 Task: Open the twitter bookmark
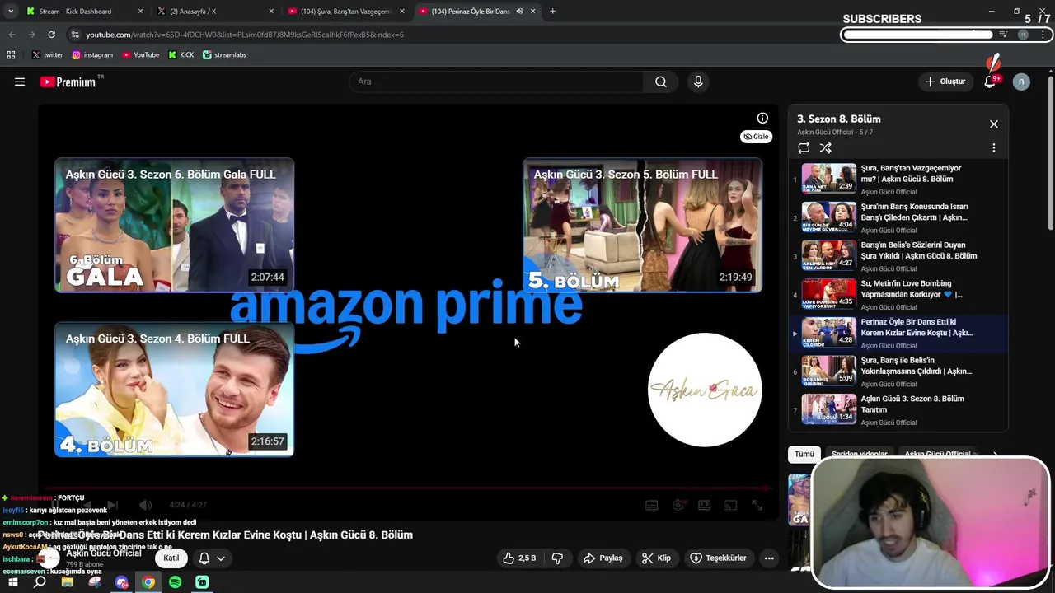(x=47, y=55)
